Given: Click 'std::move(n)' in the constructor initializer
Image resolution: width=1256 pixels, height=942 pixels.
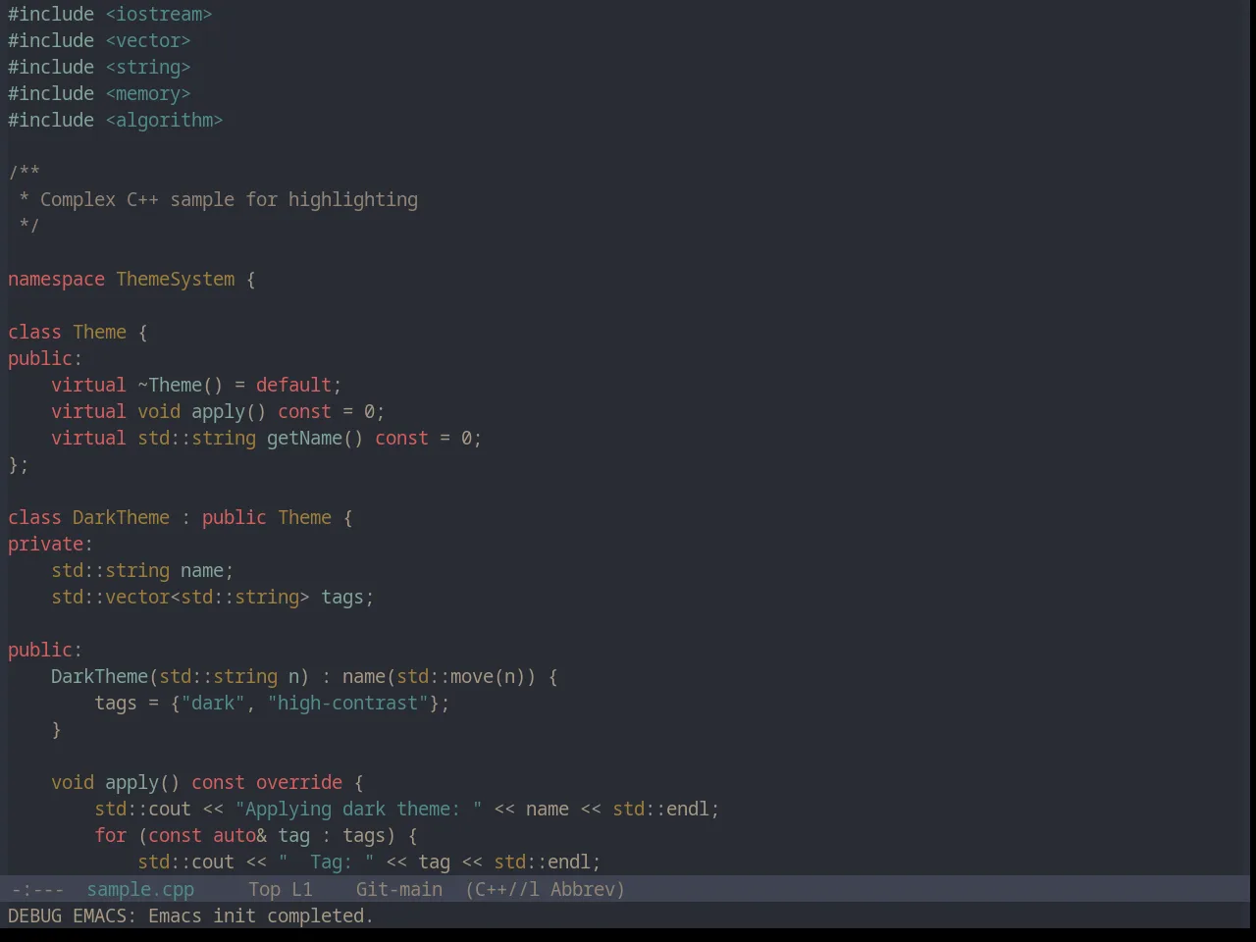Looking at the screenshot, I should (x=461, y=676).
